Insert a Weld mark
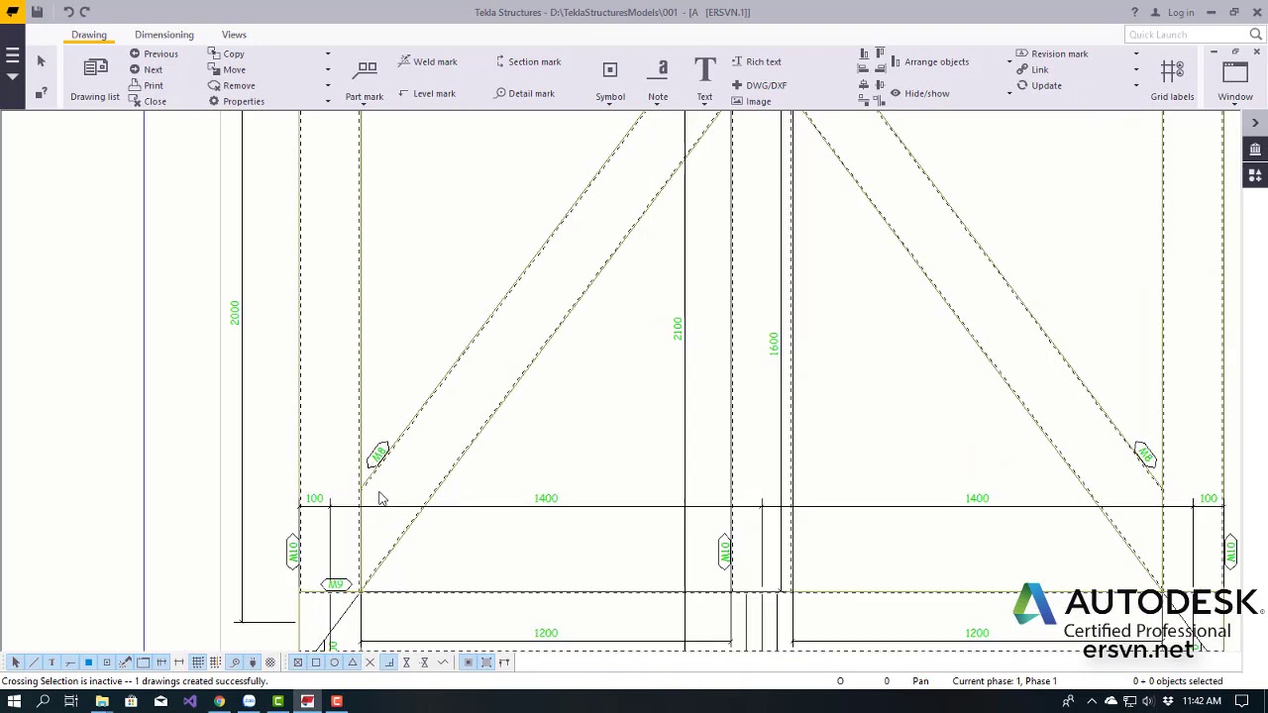 pos(428,61)
